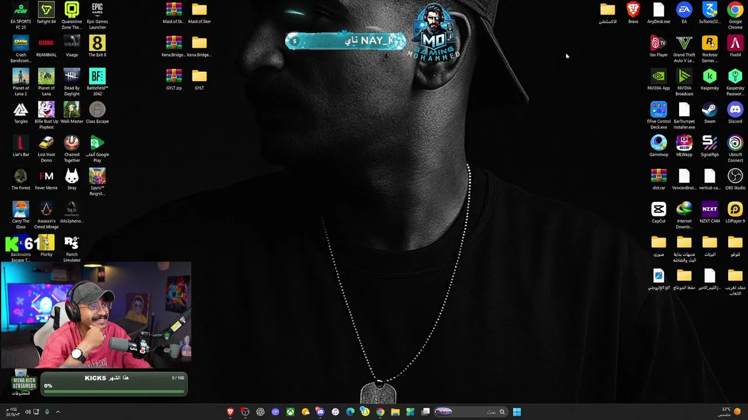Open CapCut desktop shortcut

pos(659,213)
